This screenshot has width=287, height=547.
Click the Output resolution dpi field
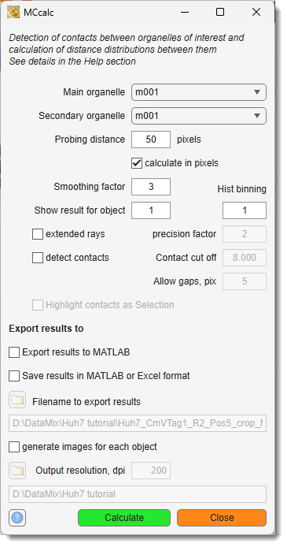tap(151, 471)
